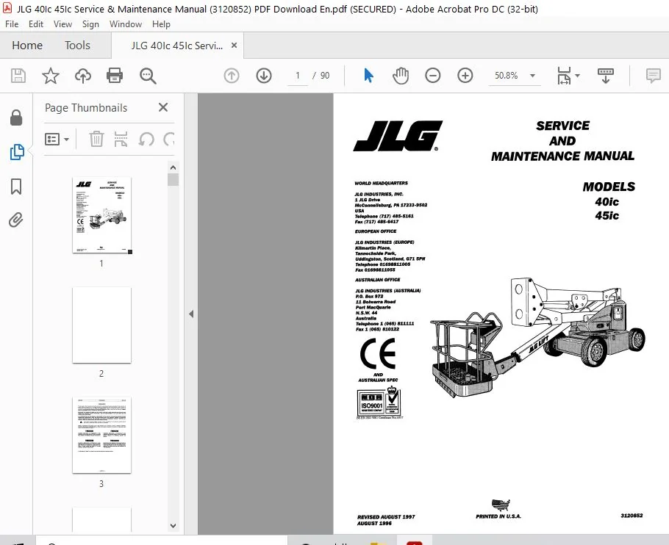The width and height of the screenshot is (669, 545).
Task: Expand fit page options dropdown arrow
Action: (577, 76)
